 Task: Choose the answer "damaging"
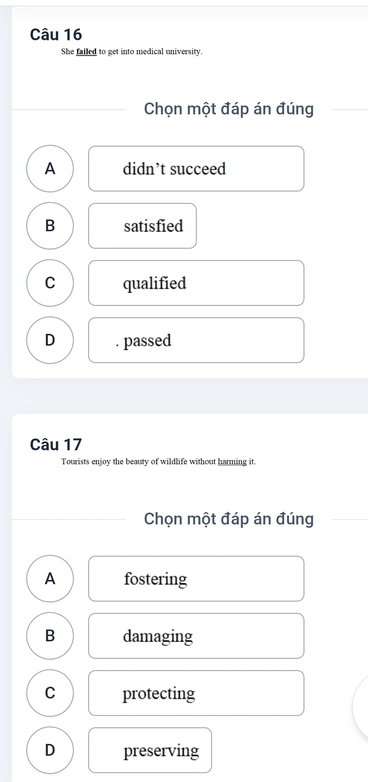[x=196, y=636]
